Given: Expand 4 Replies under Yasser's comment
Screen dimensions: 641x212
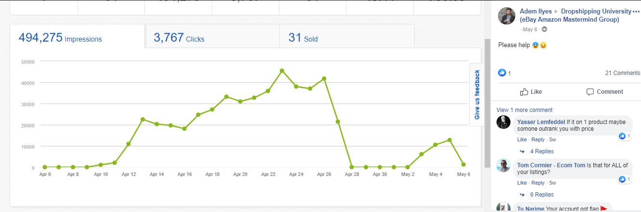Looking at the screenshot, I should [542, 151].
